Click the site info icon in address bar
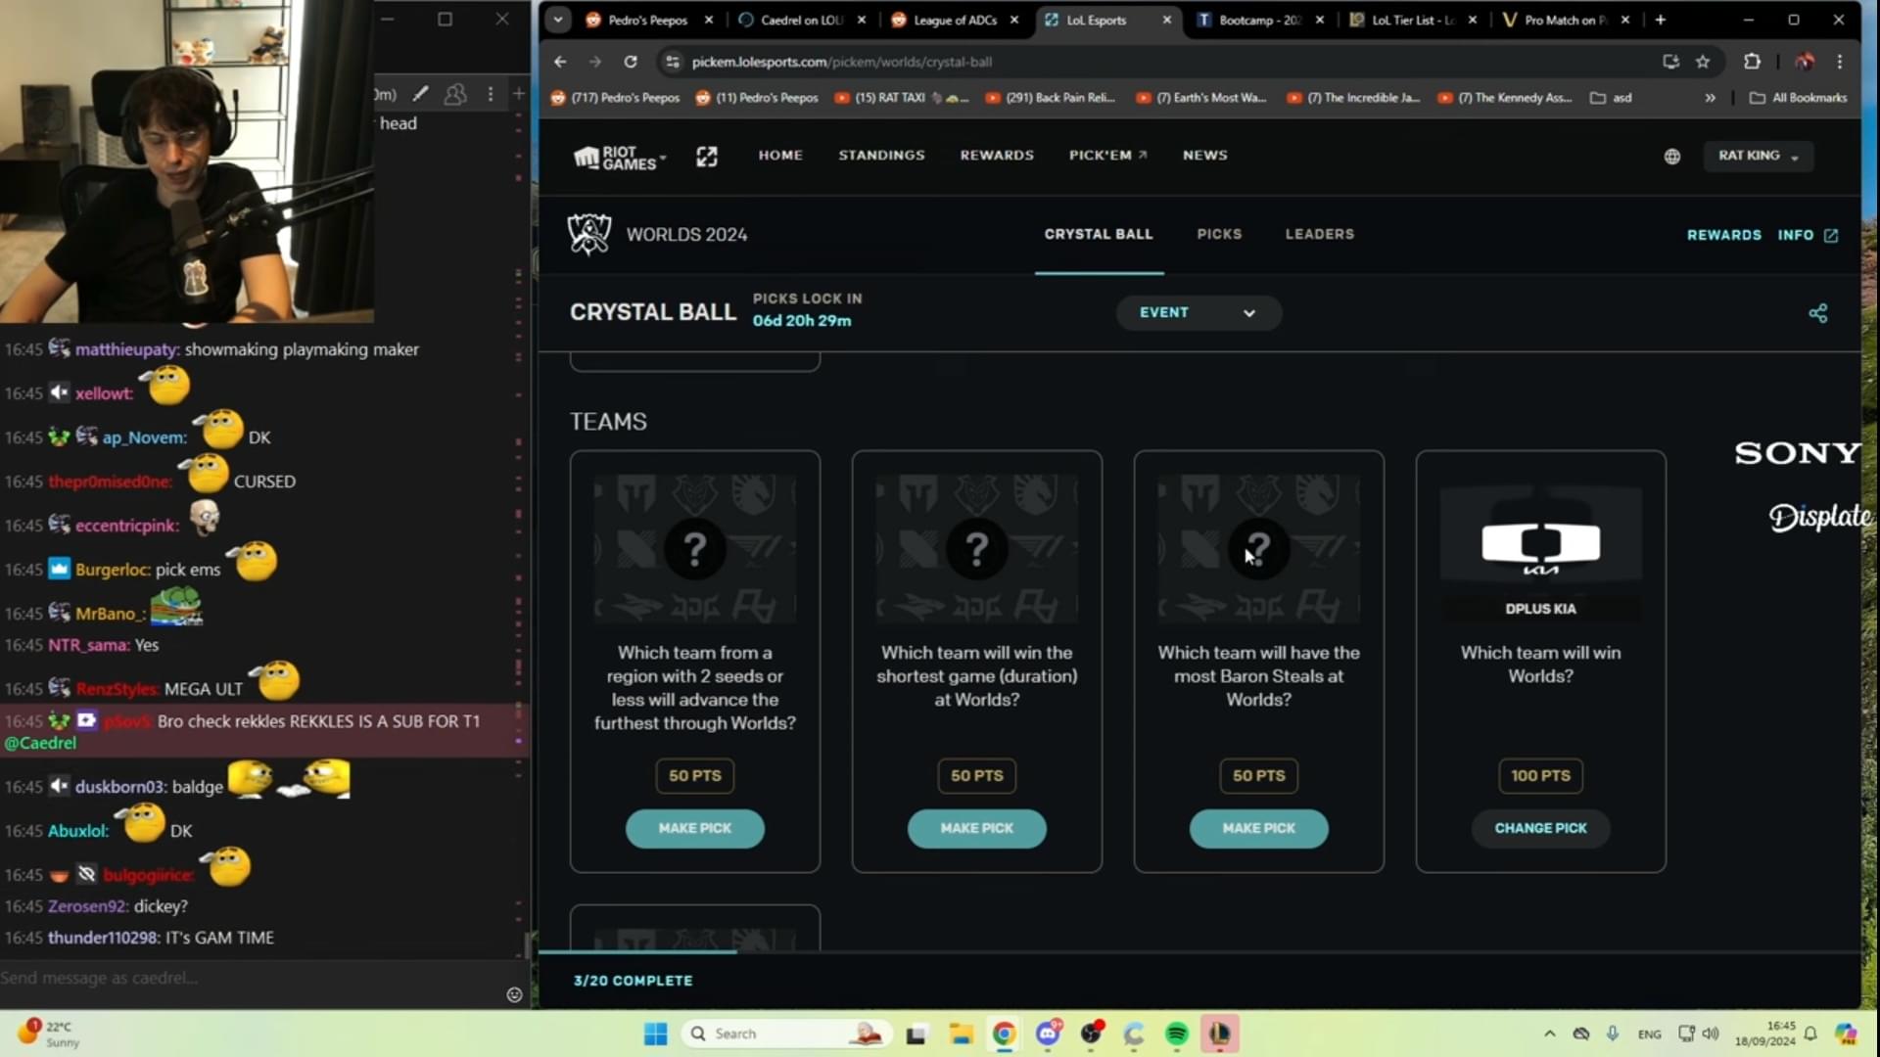This screenshot has height=1057, width=1880. tap(672, 62)
